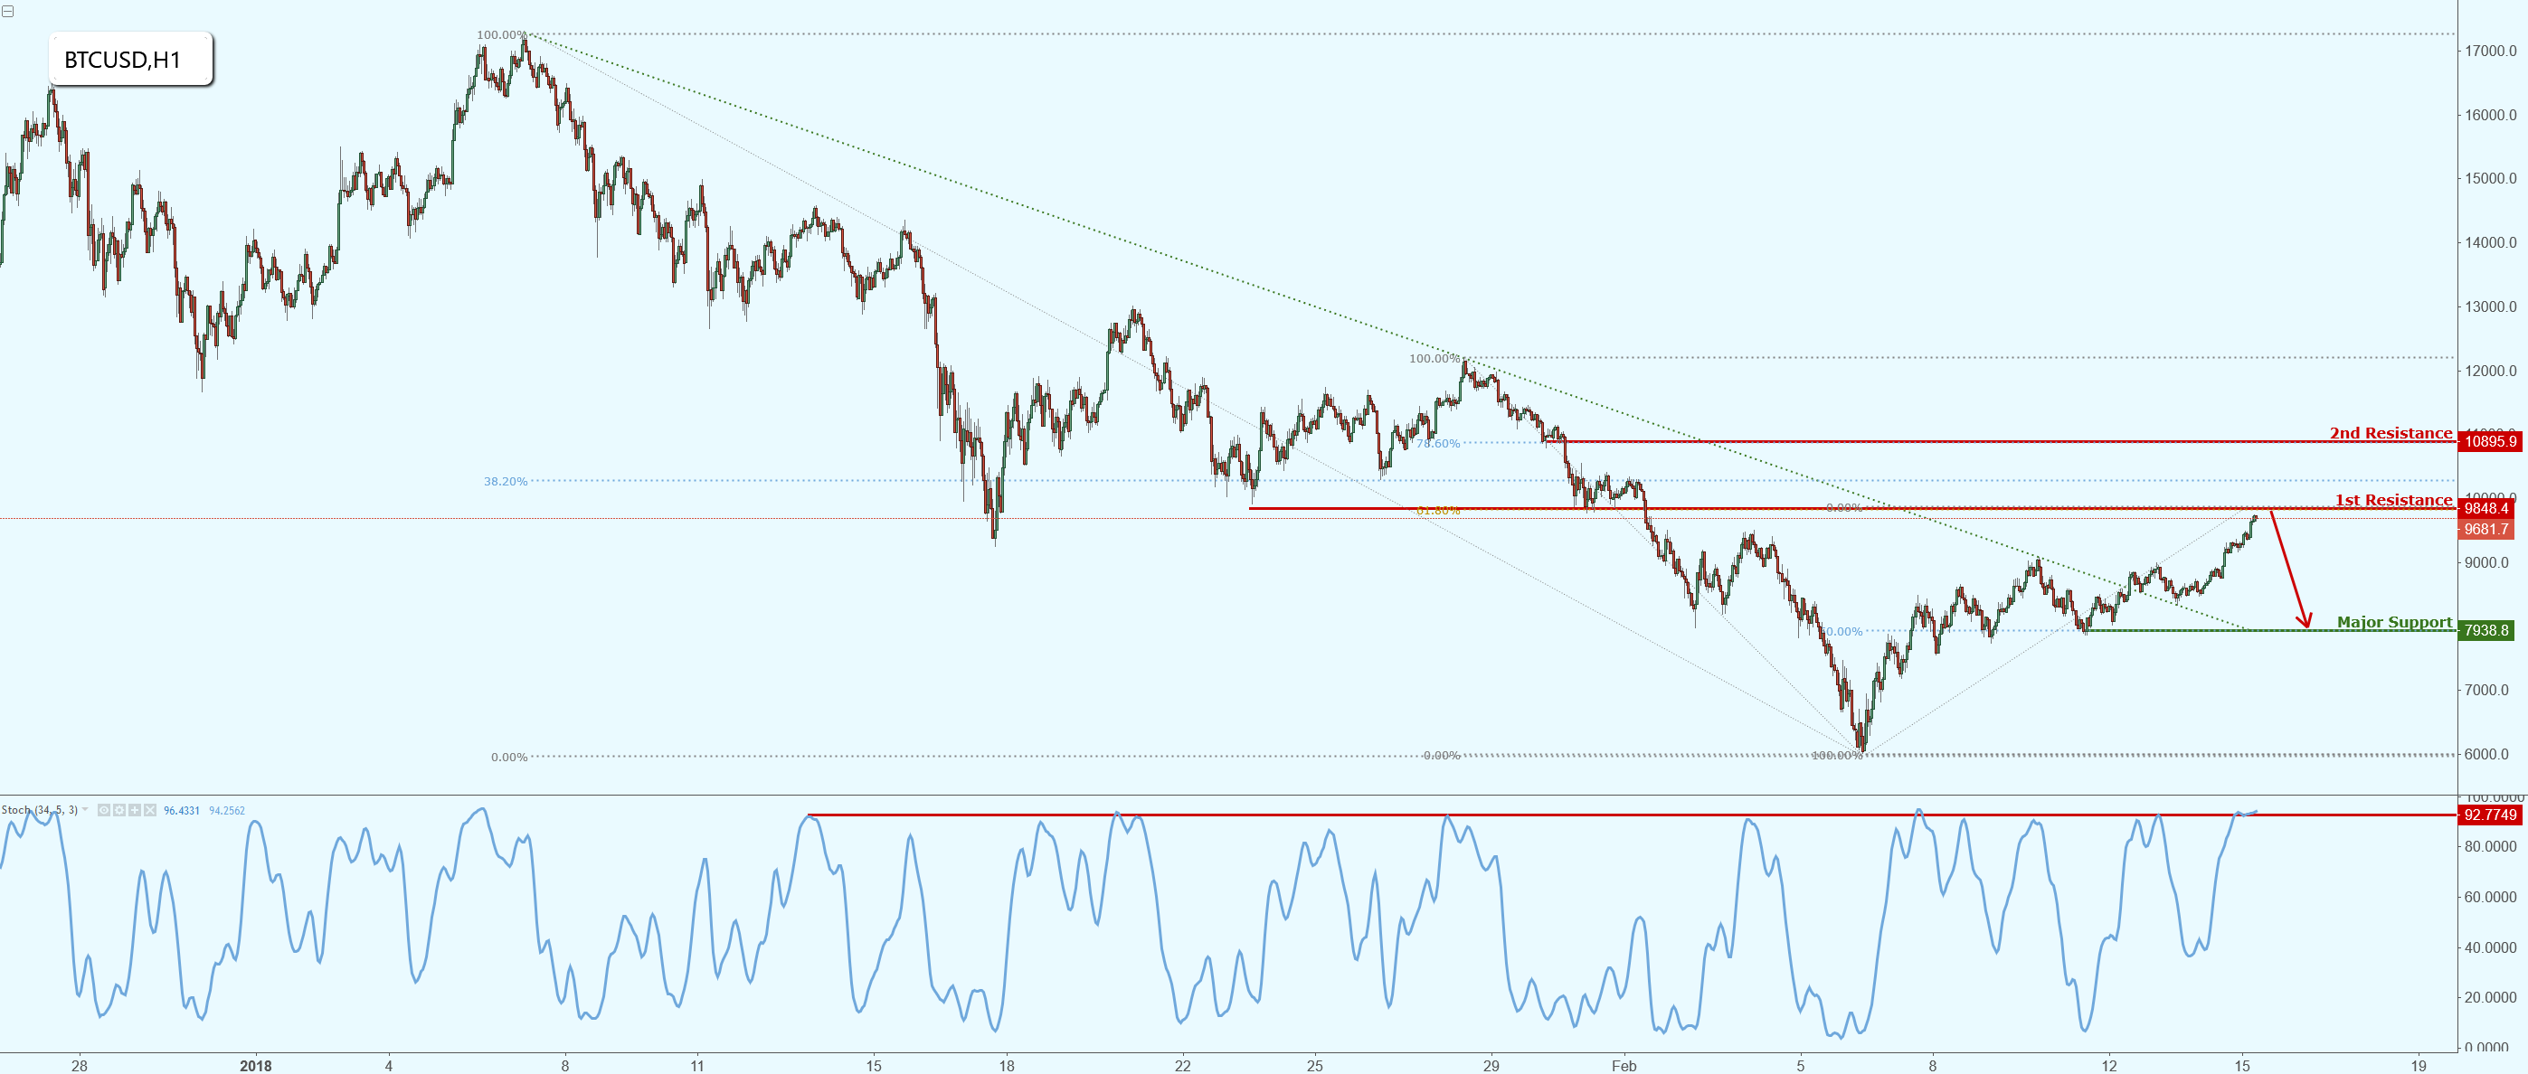
Task: Click the 7000.0 price axis label
Action: pos(2486,691)
